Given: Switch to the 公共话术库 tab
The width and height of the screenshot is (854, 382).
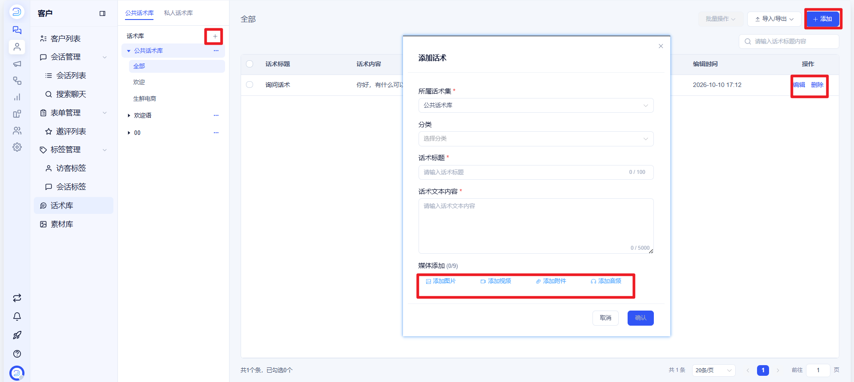Looking at the screenshot, I should pyautogui.click(x=139, y=13).
